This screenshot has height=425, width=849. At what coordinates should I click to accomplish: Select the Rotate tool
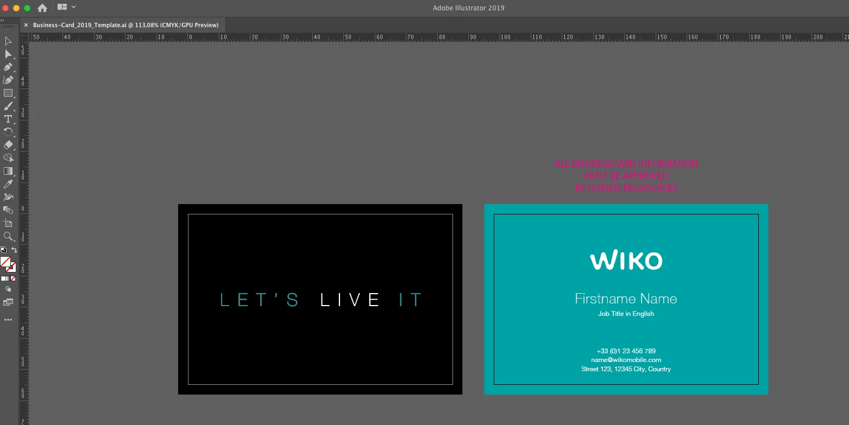coord(8,132)
